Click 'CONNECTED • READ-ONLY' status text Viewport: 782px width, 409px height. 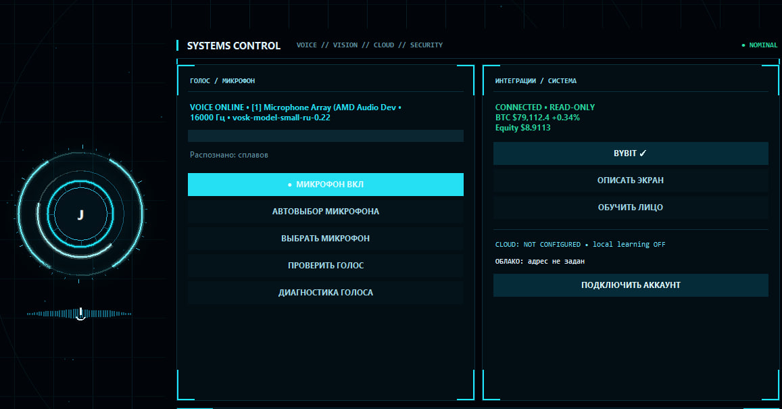[545, 107]
